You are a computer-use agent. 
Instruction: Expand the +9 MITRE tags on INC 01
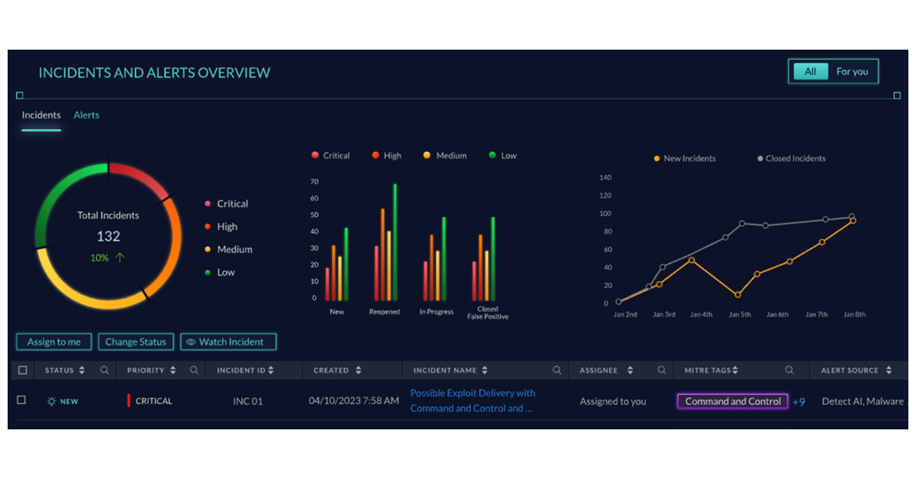click(x=799, y=400)
